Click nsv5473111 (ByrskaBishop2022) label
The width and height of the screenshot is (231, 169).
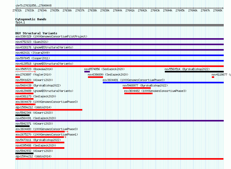(x=38, y=140)
